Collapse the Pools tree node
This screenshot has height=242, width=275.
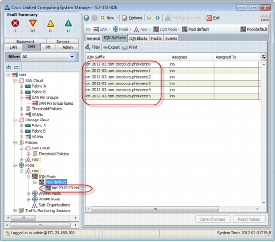pyautogui.click(x=15, y=165)
